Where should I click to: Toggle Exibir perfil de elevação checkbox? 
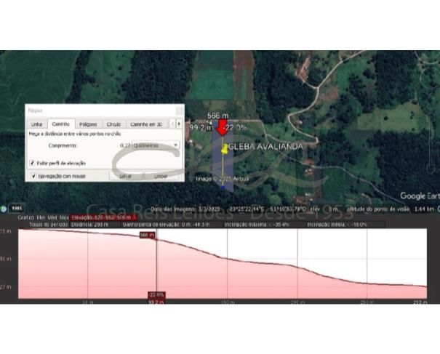click(x=33, y=163)
